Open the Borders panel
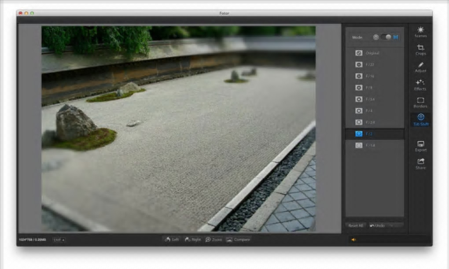 point(420,103)
